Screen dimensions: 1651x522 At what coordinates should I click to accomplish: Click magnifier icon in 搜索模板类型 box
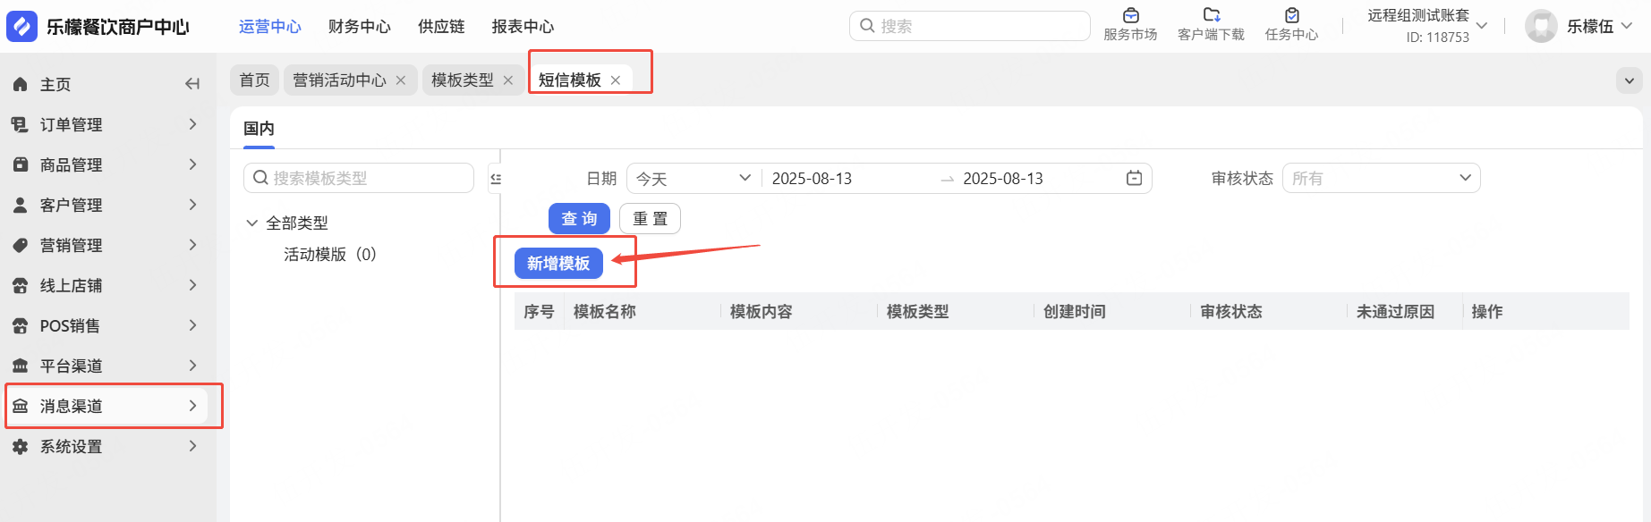tap(260, 178)
